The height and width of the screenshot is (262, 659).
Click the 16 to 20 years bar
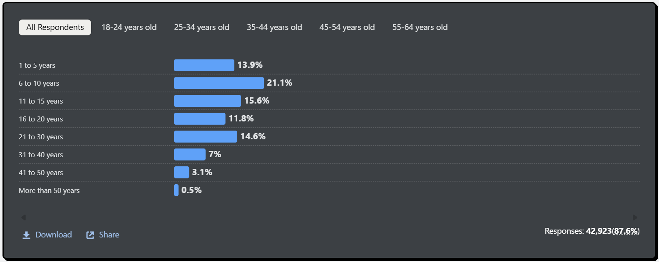199,119
